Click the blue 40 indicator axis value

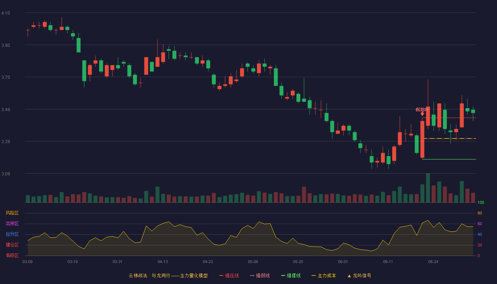point(480,234)
